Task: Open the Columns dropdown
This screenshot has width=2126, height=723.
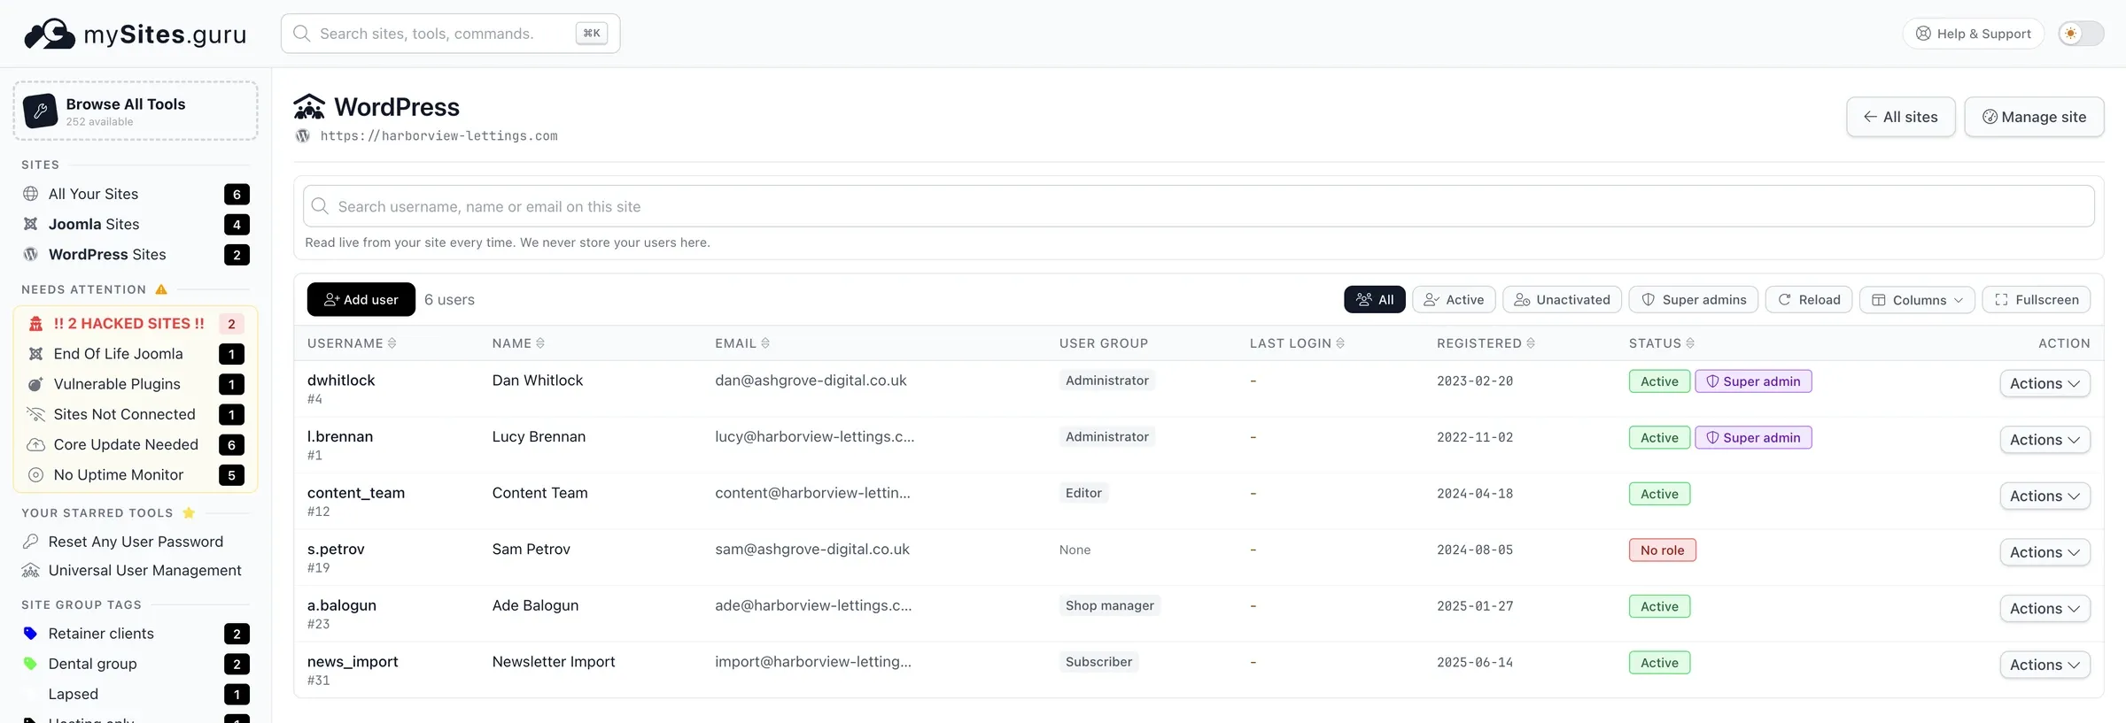Action: 1917,300
